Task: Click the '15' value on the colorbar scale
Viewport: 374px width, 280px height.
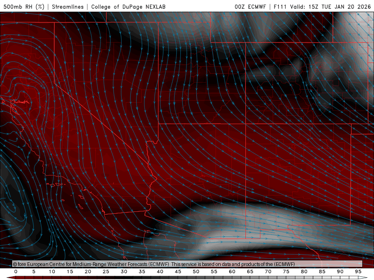Action: tap(70, 272)
